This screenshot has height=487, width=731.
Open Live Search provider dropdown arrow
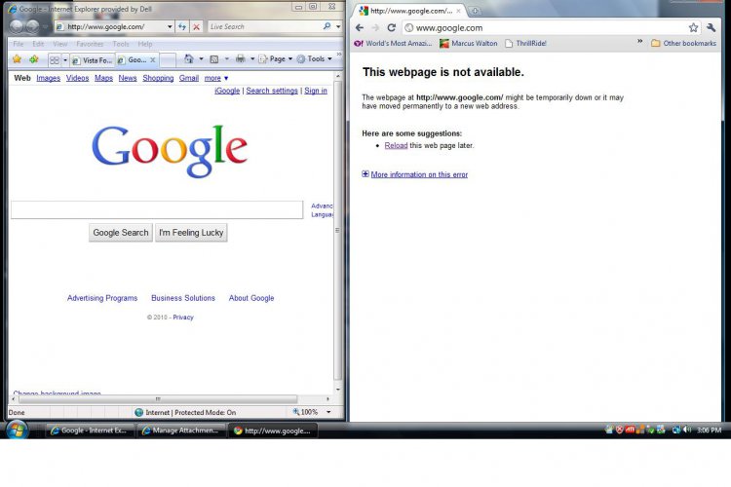[338, 27]
